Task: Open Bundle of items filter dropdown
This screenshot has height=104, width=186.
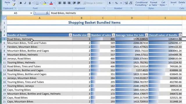Action: tap(70, 35)
